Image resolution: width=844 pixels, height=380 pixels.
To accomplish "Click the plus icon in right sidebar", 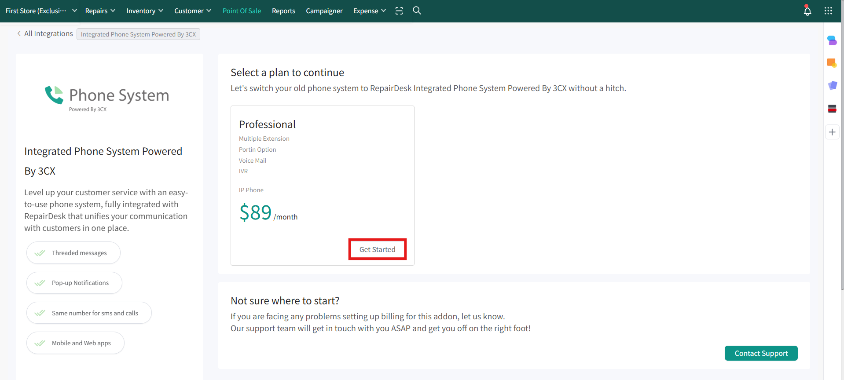I will click(x=832, y=132).
